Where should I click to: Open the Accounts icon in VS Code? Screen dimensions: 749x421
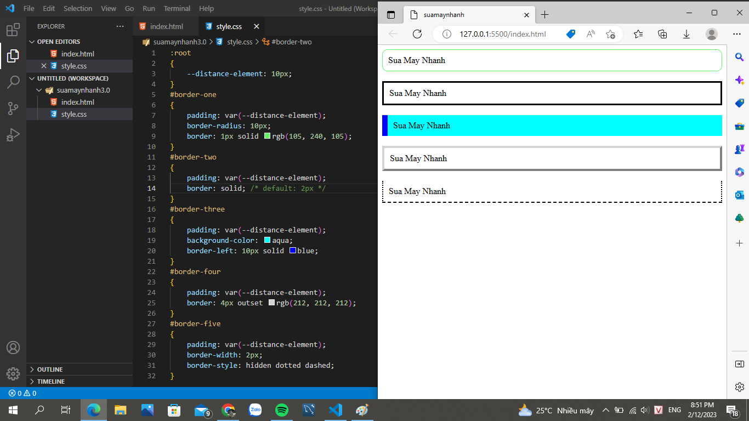(13, 348)
